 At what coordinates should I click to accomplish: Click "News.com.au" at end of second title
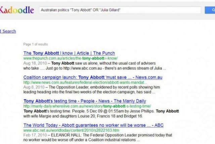[149, 77]
